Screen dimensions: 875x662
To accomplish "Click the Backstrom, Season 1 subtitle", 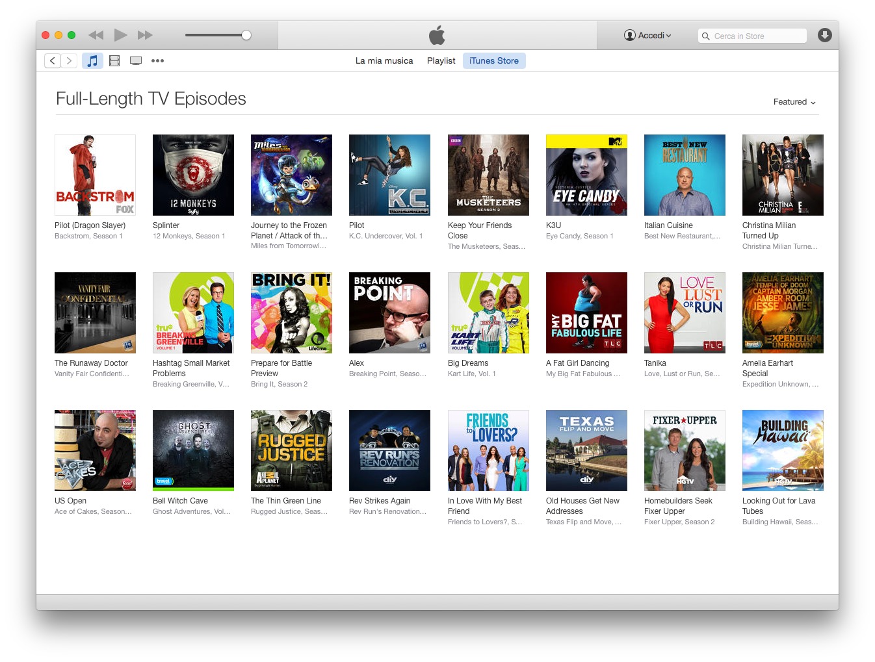I will click(x=88, y=236).
